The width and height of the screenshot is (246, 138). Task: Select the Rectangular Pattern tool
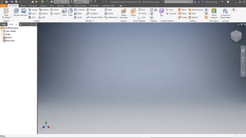pyautogui.click(x=151, y=10)
